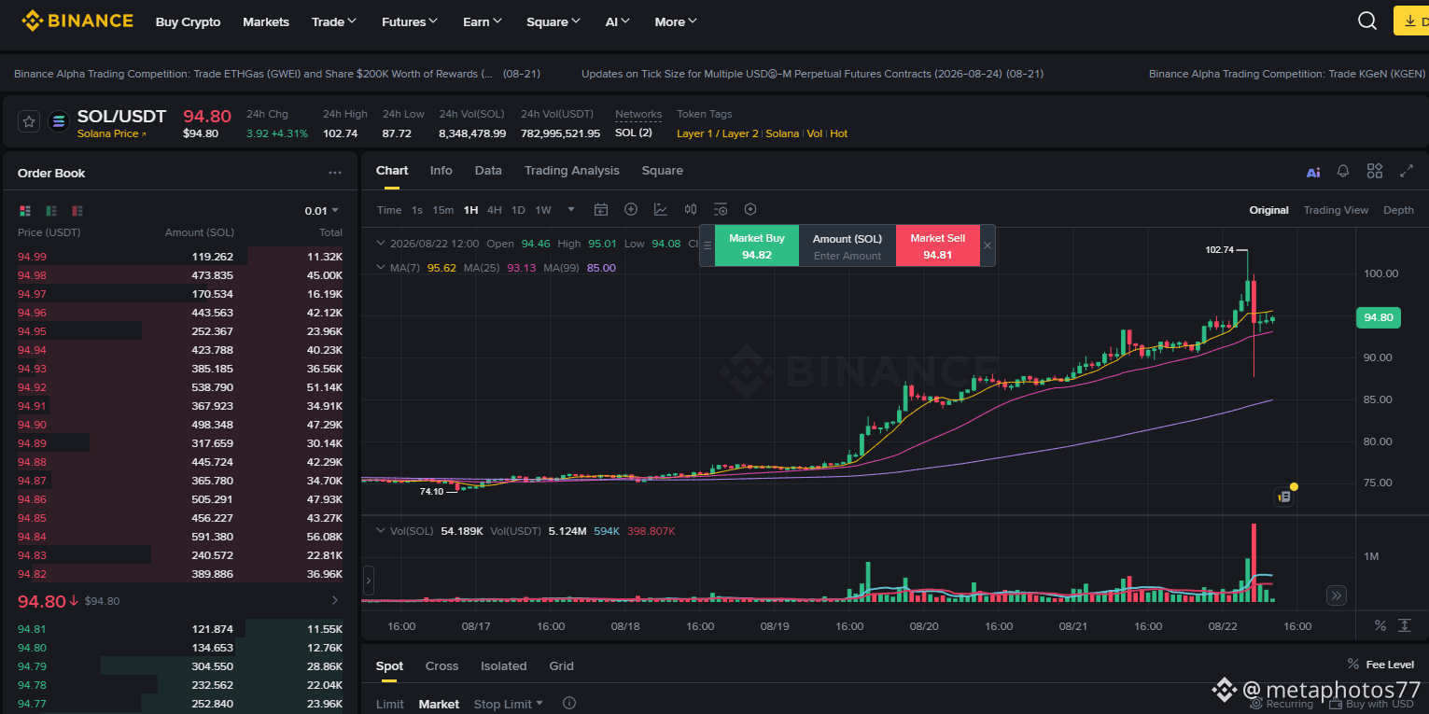This screenshot has width=1429, height=714.
Task: Click the Solana coin logo
Action: pos(60,121)
